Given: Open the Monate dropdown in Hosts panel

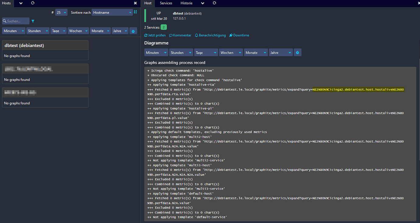Looking at the screenshot, I should pos(100,31).
